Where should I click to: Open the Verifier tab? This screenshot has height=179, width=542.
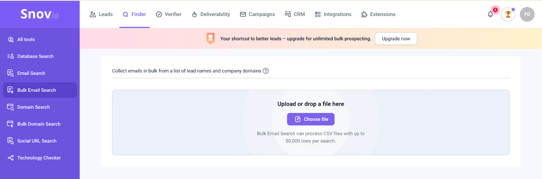click(x=169, y=14)
